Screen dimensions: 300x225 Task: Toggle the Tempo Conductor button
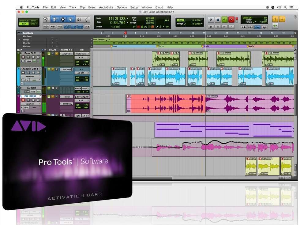pos(264,27)
